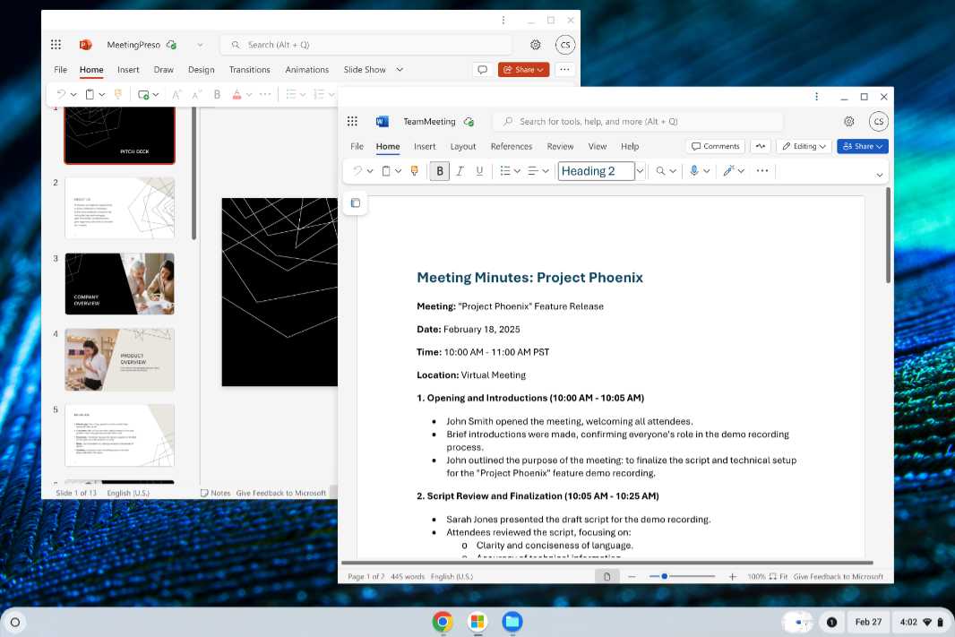Toggle Underline formatting in Word

481,170
